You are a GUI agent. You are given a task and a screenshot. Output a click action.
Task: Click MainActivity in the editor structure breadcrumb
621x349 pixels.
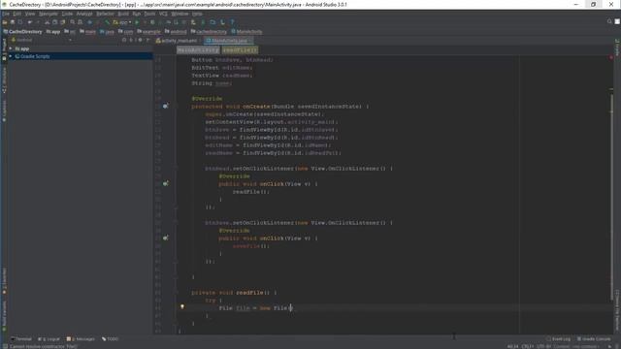tap(198, 49)
